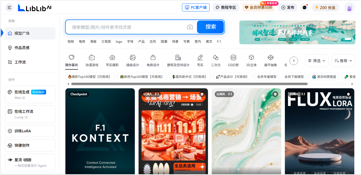Open 在线生成 Web UI

click(30, 94)
